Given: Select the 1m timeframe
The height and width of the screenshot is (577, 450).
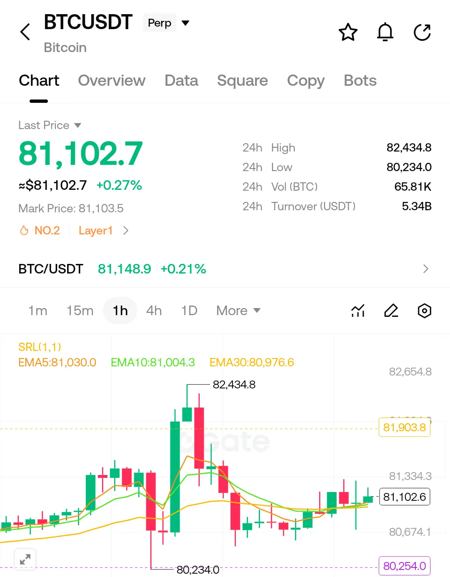Looking at the screenshot, I should (37, 311).
